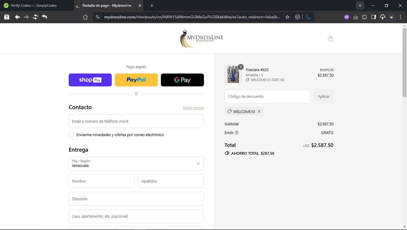Image resolution: width=407 pixels, height=230 pixels.
Task: Click the Aplicar discount button
Action: click(324, 96)
